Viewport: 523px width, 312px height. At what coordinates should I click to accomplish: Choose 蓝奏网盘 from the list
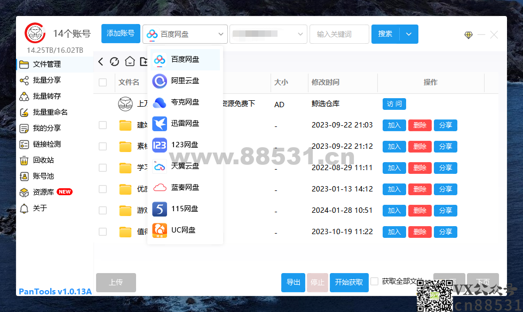[185, 188]
